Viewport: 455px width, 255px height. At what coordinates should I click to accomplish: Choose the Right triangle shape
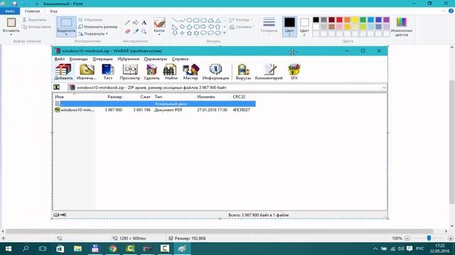(175, 27)
